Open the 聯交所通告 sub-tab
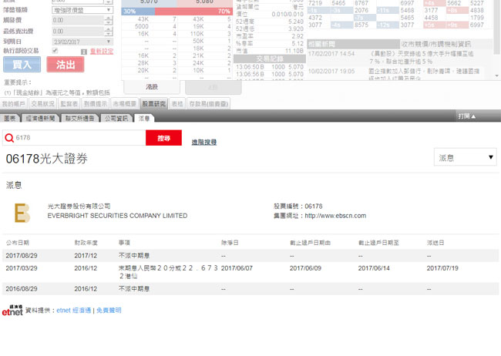Image resolution: width=501 pixels, height=356 pixels. click(x=80, y=118)
